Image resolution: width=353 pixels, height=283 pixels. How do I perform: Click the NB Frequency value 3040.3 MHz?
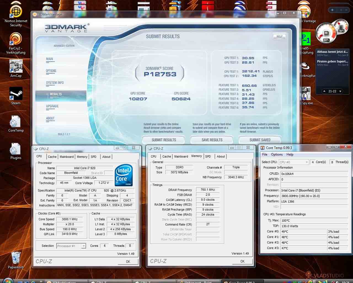coord(236,177)
